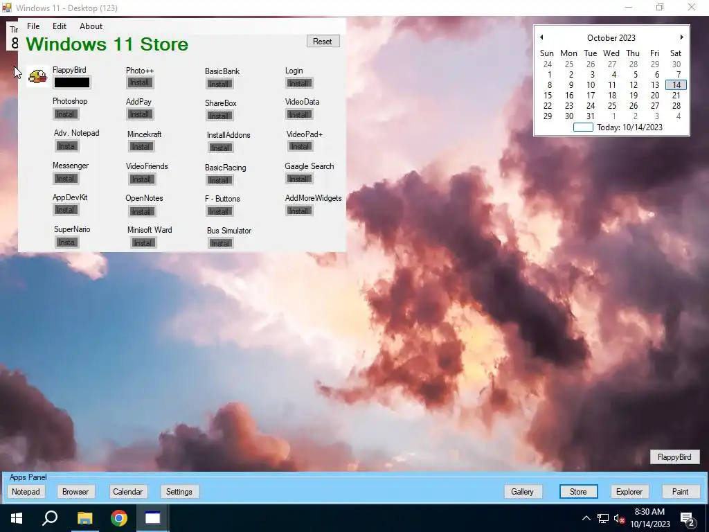The height and width of the screenshot is (532, 709).
Task: Open taskbar search magnifier
Action: coord(50,518)
